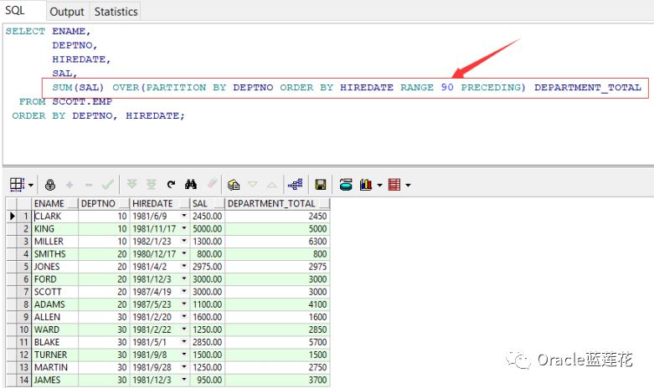
Task: Click the lock edit-data padlock icon
Action: [x=50, y=185]
